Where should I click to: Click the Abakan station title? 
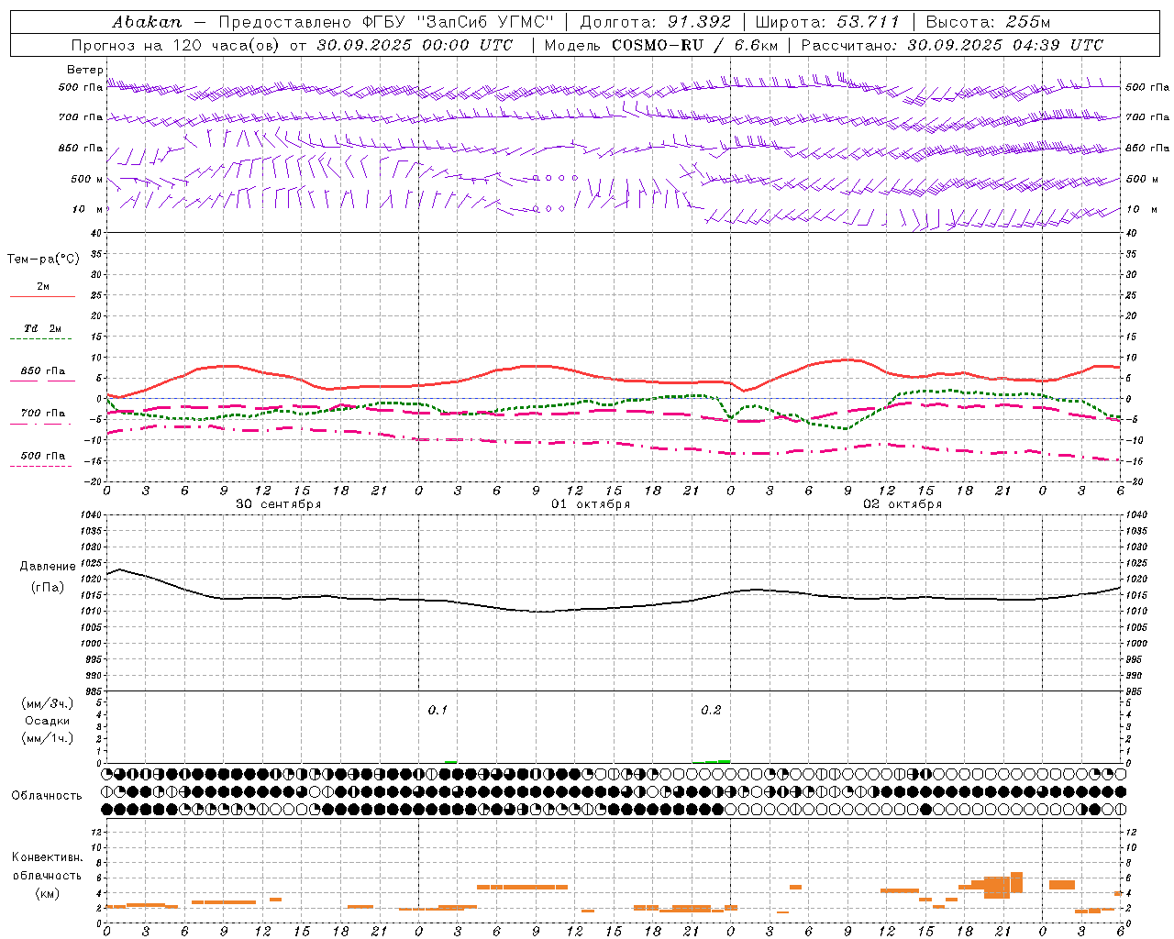(147, 22)
